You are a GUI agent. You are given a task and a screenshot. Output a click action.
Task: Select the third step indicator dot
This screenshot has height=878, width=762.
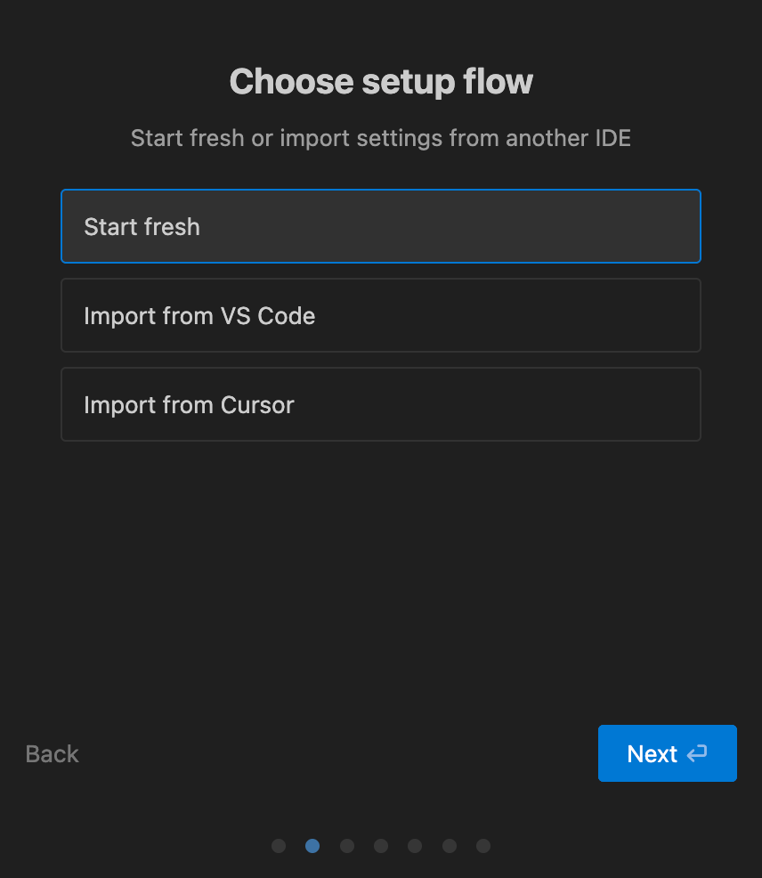347,846
